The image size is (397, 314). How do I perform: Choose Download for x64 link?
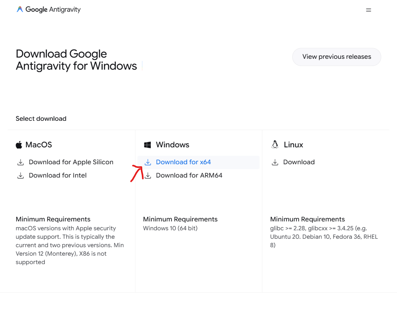point(183,162)
